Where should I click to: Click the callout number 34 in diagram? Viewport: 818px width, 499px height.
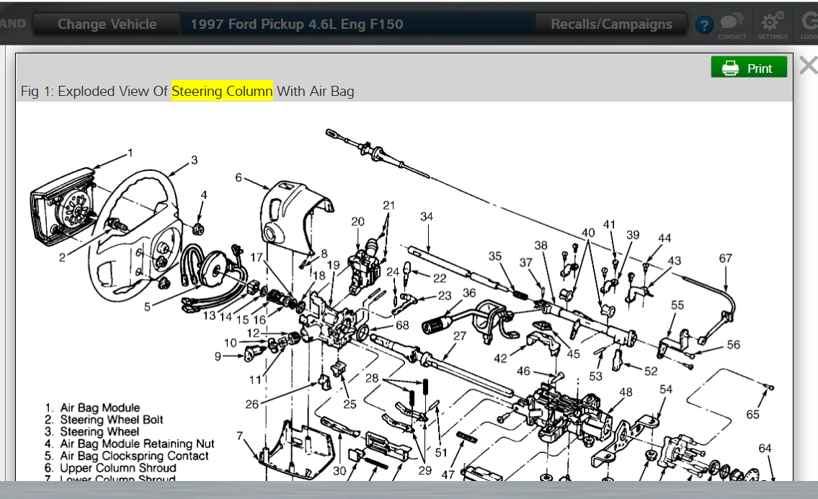(427, 216)
